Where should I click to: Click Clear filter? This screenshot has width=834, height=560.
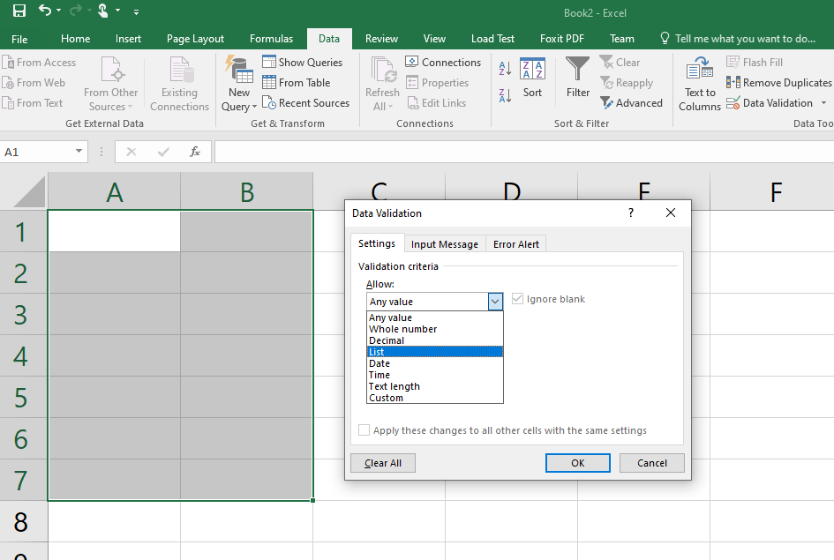(620, 62)
